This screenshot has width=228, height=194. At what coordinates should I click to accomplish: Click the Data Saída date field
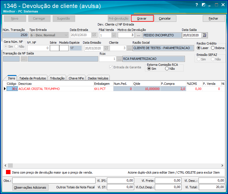click(x=192, y=35)
